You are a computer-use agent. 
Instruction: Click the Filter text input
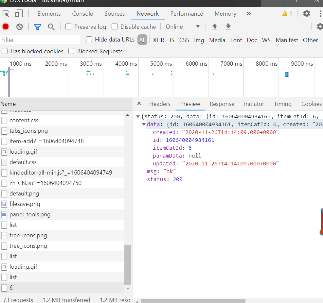coord(40,40)
